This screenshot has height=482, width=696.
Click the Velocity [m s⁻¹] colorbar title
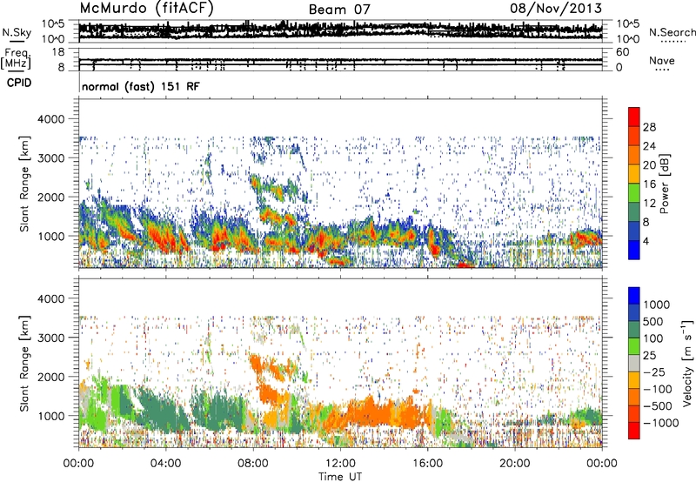687,363
